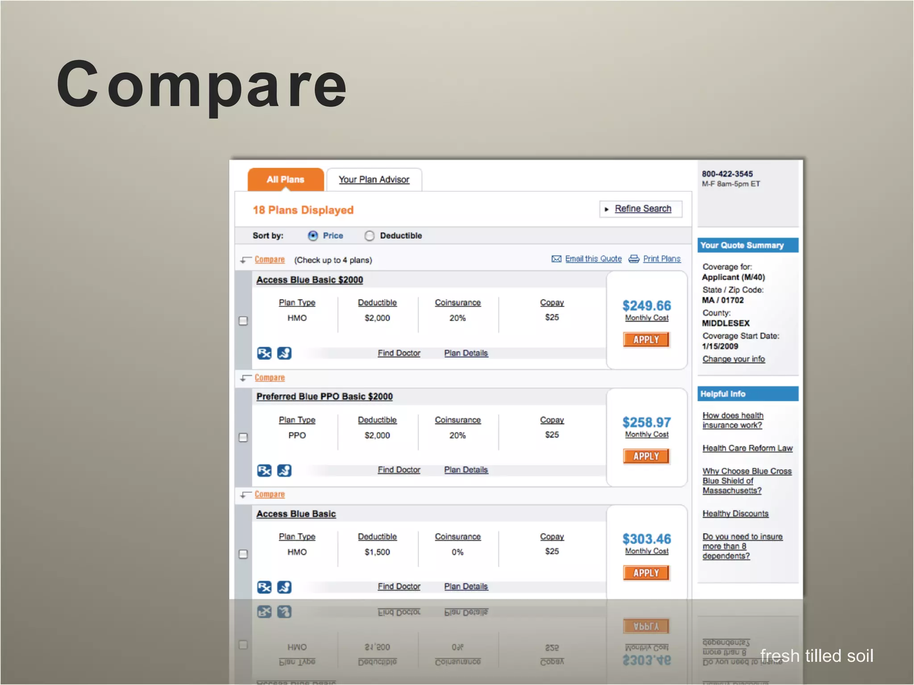This screenshot has height=685, width=914.
Task: Click the printer icon beside Print Plans
Action: pos(634,259)
